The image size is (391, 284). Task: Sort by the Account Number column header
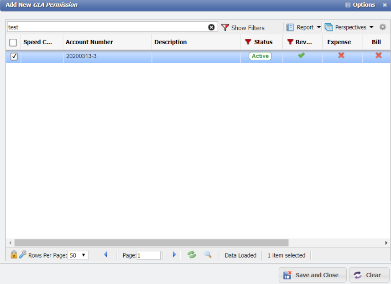(x=89, y=42)
